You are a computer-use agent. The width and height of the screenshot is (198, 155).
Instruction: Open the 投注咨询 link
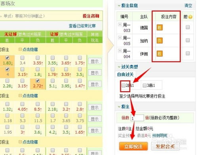pyautogui.click(x=91, y=16)
